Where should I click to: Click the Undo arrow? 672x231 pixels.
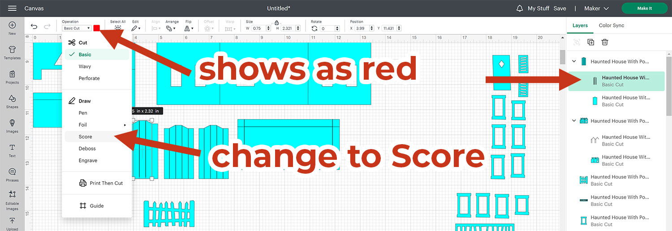pyautogui.click(x=34, y=27)
